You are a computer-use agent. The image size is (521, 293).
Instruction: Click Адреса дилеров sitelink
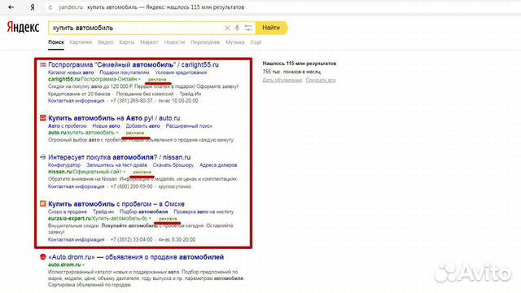point(218,165)
